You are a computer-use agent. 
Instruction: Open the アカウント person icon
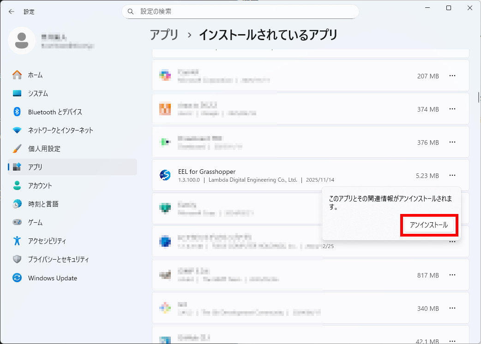point(17,185)
